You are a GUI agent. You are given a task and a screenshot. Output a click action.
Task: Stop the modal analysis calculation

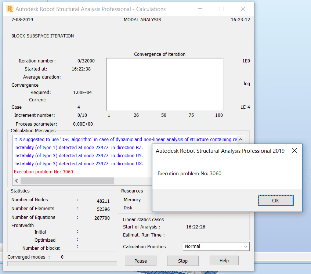(x=183, y=261)
